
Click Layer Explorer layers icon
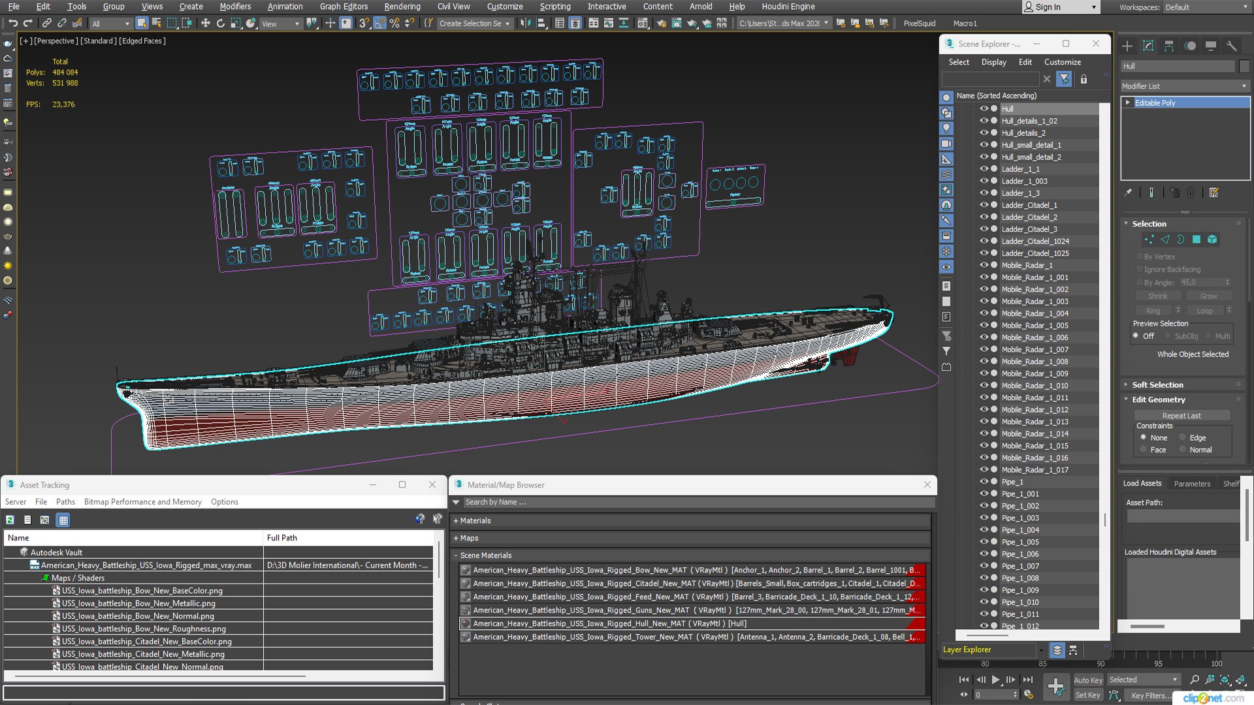click(x=1057, y=650)
